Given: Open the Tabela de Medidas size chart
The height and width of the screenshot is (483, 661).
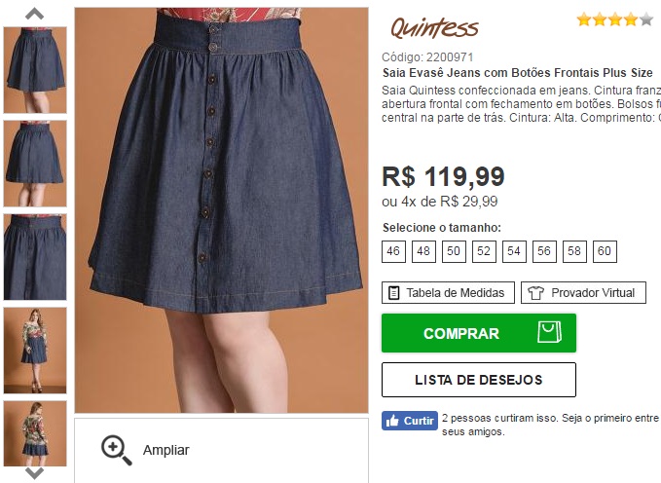Looking at the screenshot, I should coord(448,293).
